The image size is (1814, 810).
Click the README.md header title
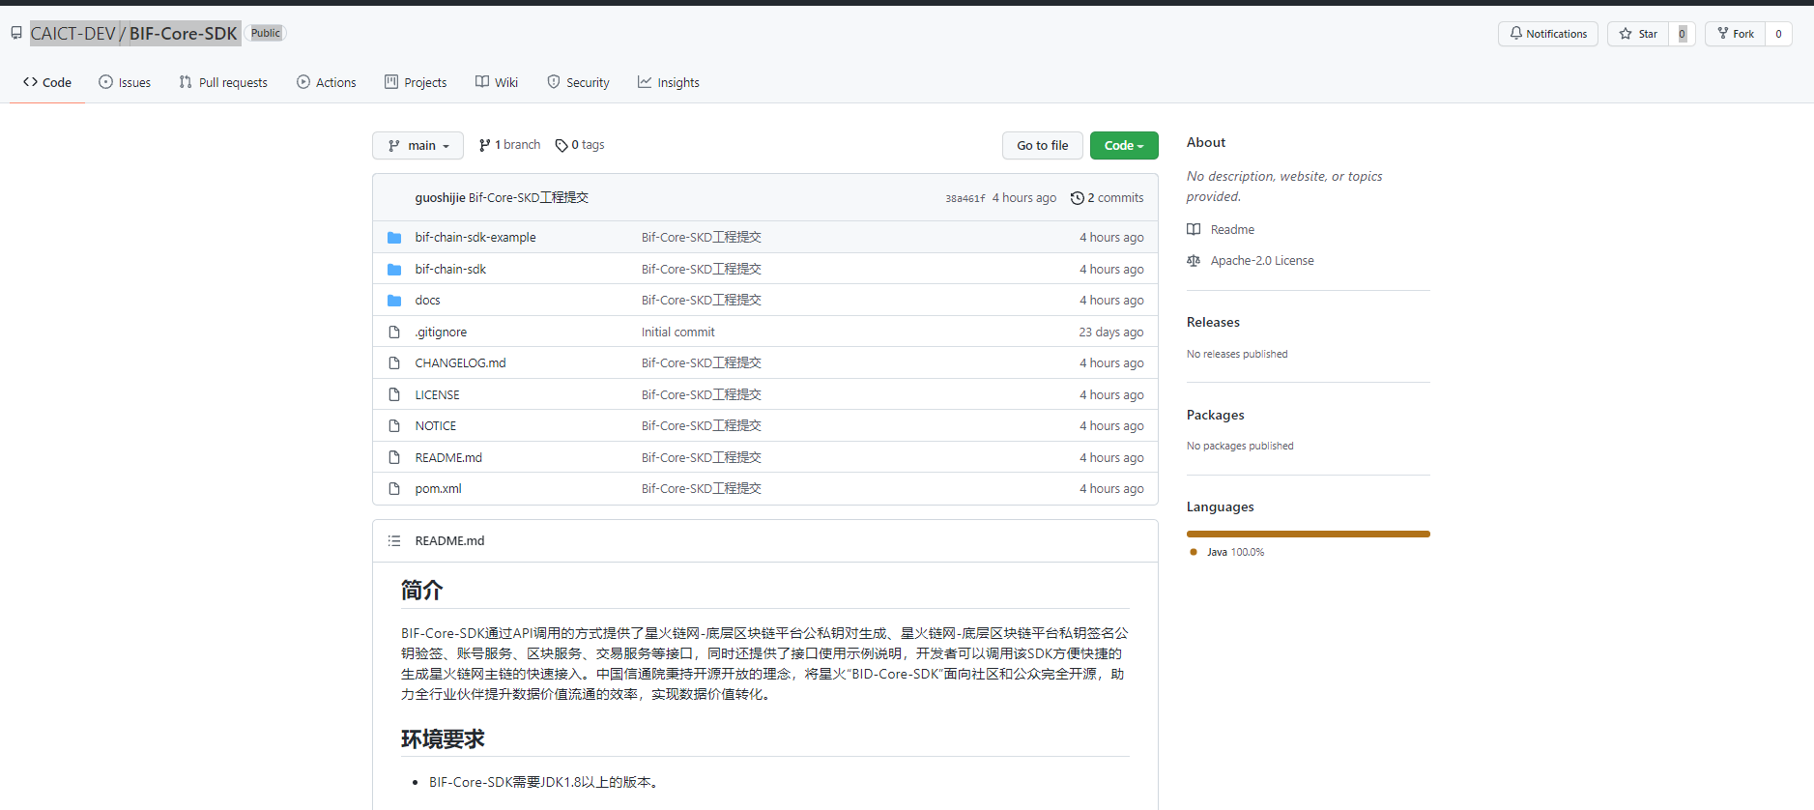click(x=449, y=541)
